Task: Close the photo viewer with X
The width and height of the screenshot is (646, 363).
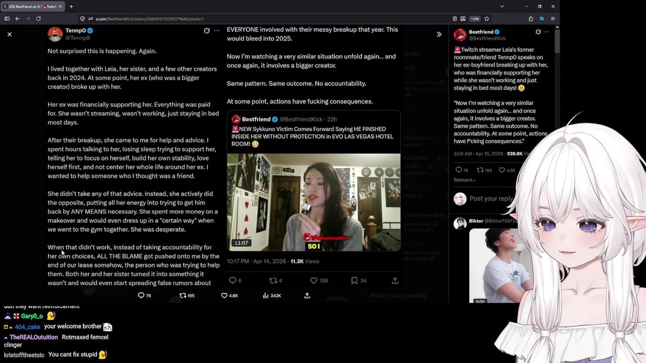Action: tap(10, 34)
